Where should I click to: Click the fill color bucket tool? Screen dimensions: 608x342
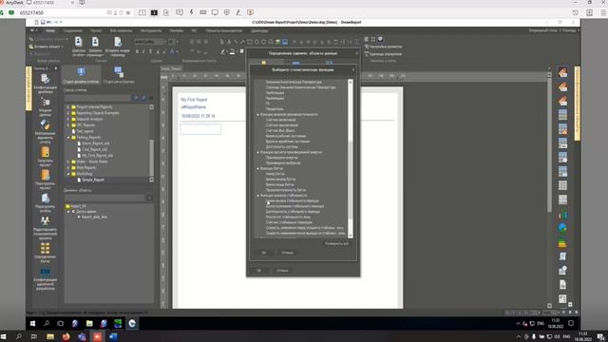[232, 51]
